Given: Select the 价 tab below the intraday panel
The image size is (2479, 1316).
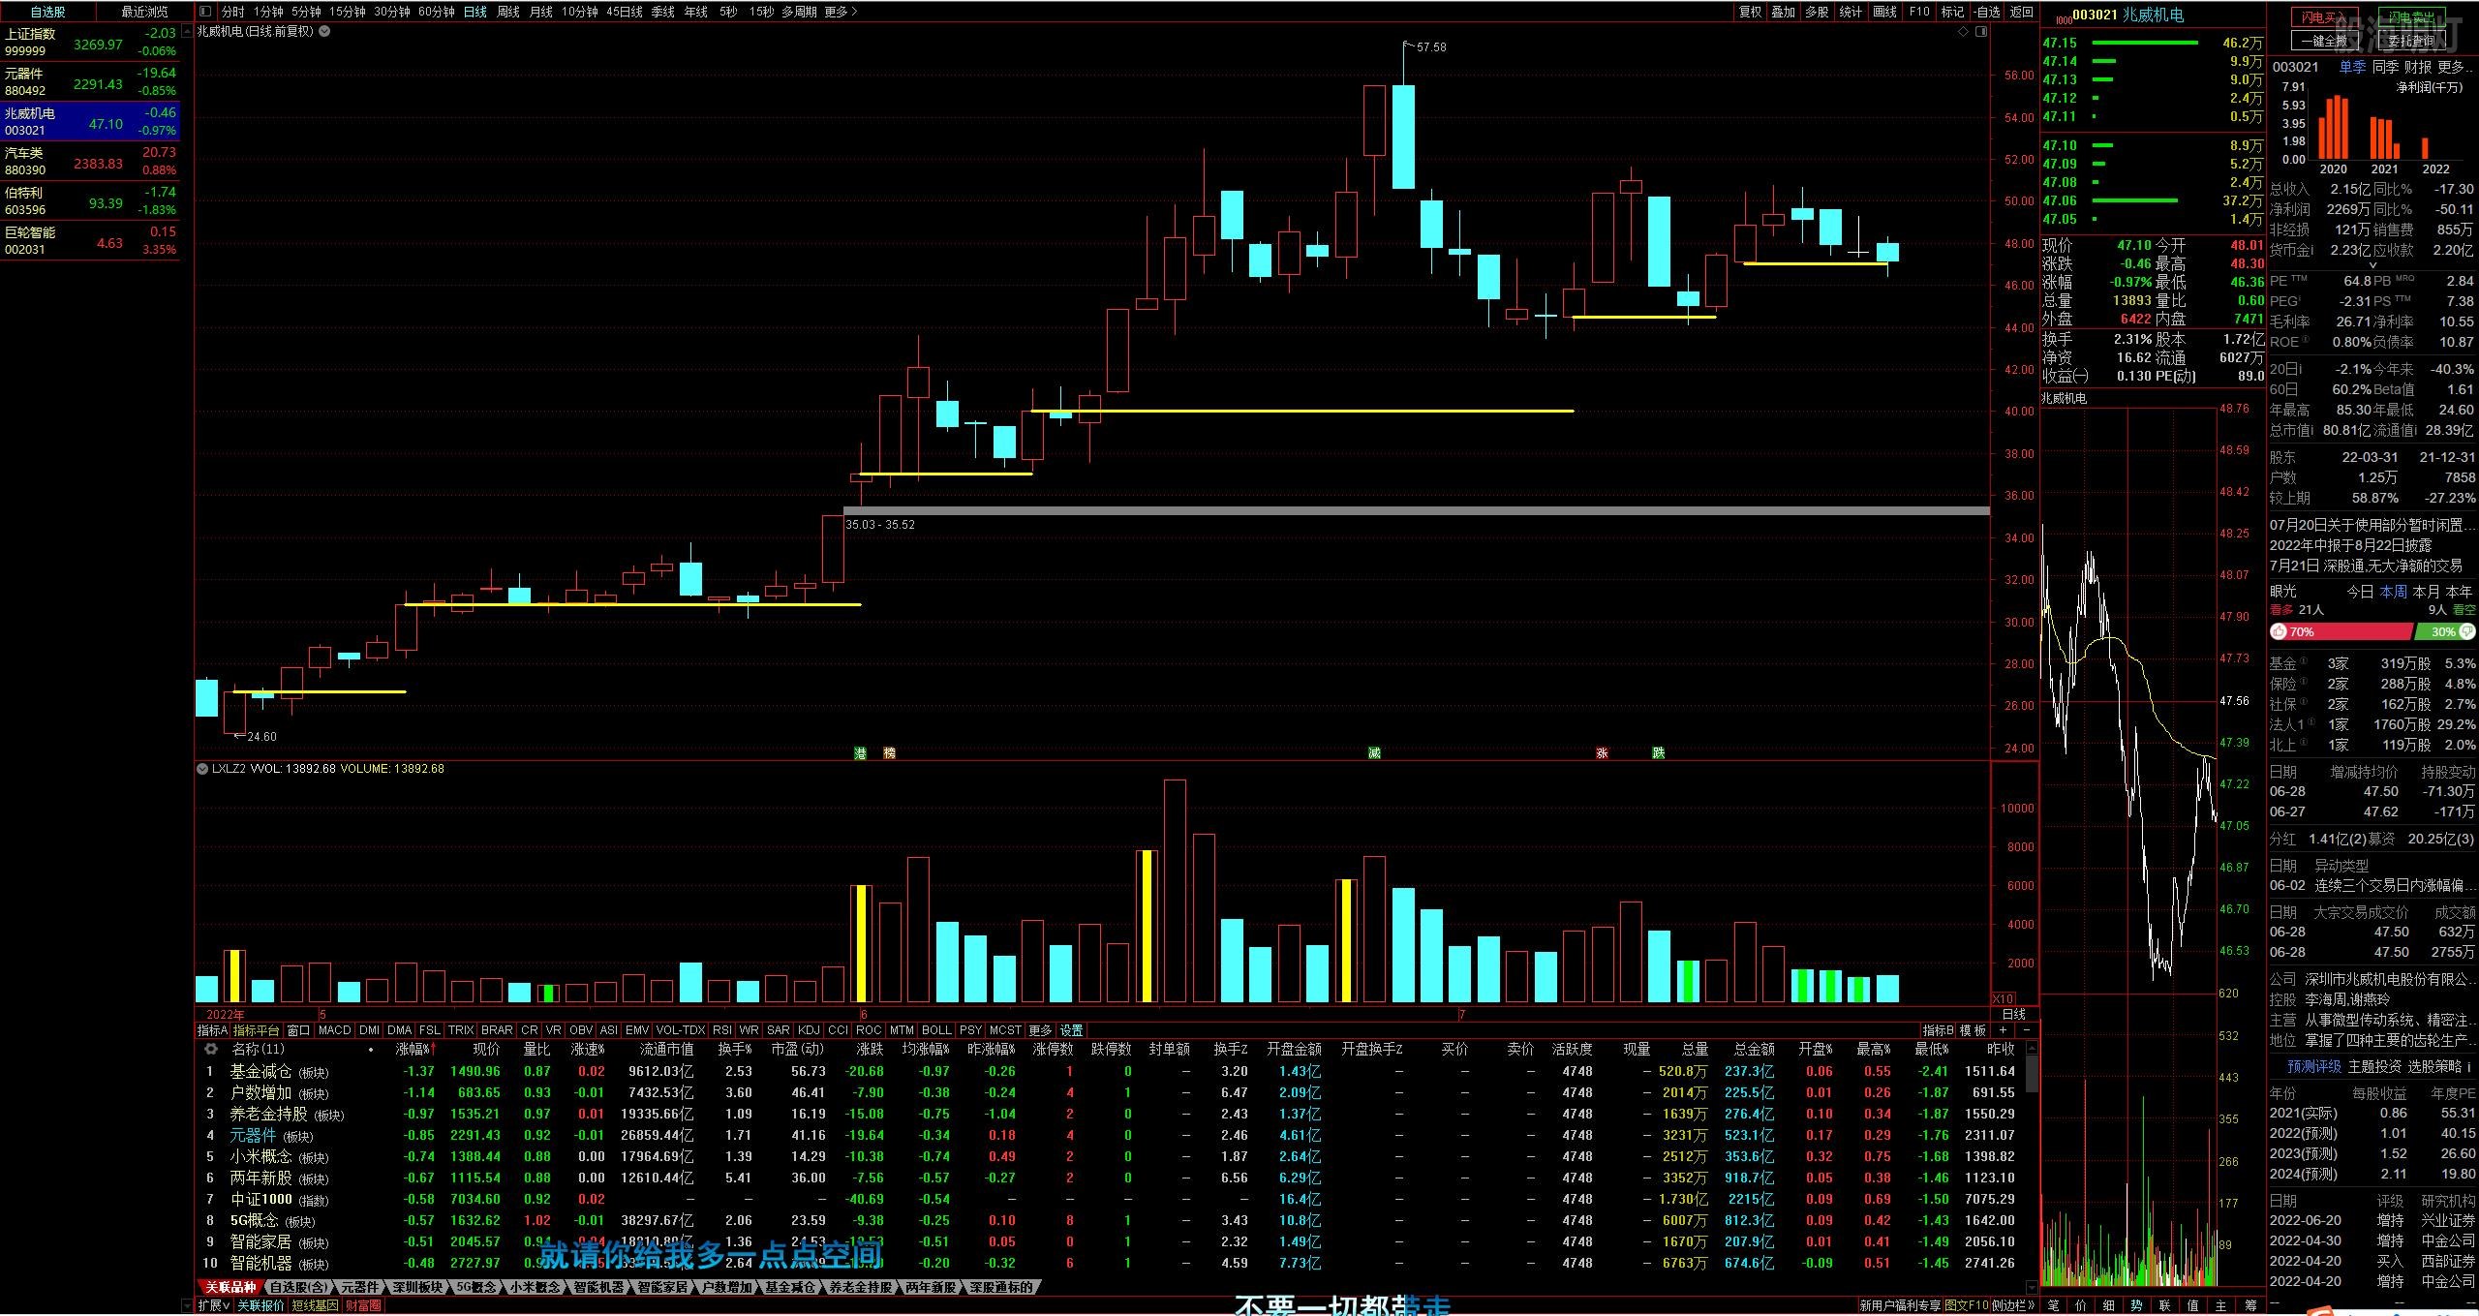Looking at the screenshot, I should pos(2081,1305).
